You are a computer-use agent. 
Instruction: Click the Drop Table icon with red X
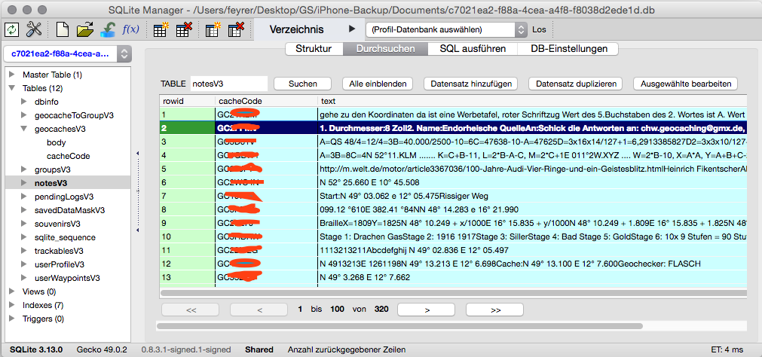click(x=184, y=29)
